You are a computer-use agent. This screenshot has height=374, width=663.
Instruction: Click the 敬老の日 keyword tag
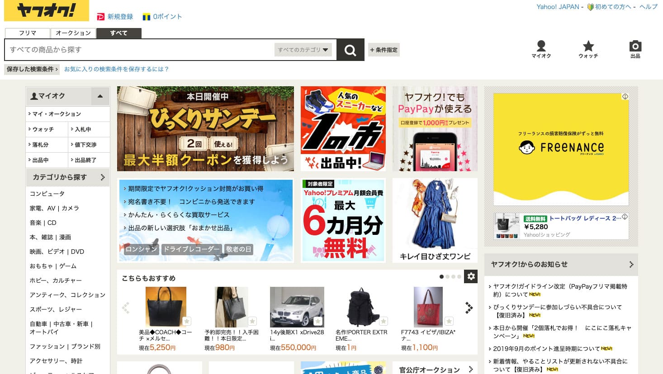tap(238, 249)
